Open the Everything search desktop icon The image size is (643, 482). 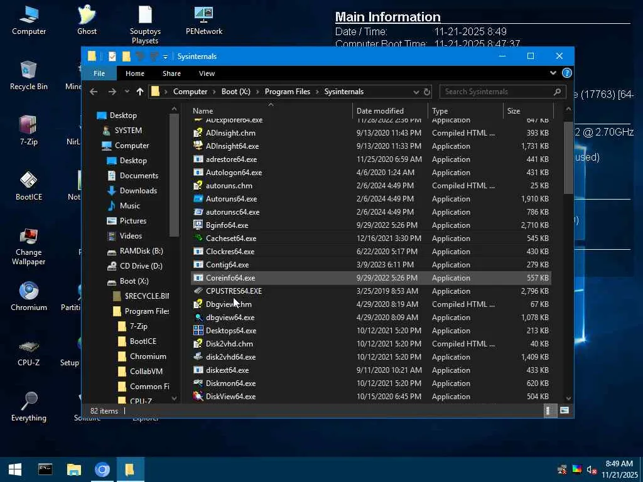point(29,406)
